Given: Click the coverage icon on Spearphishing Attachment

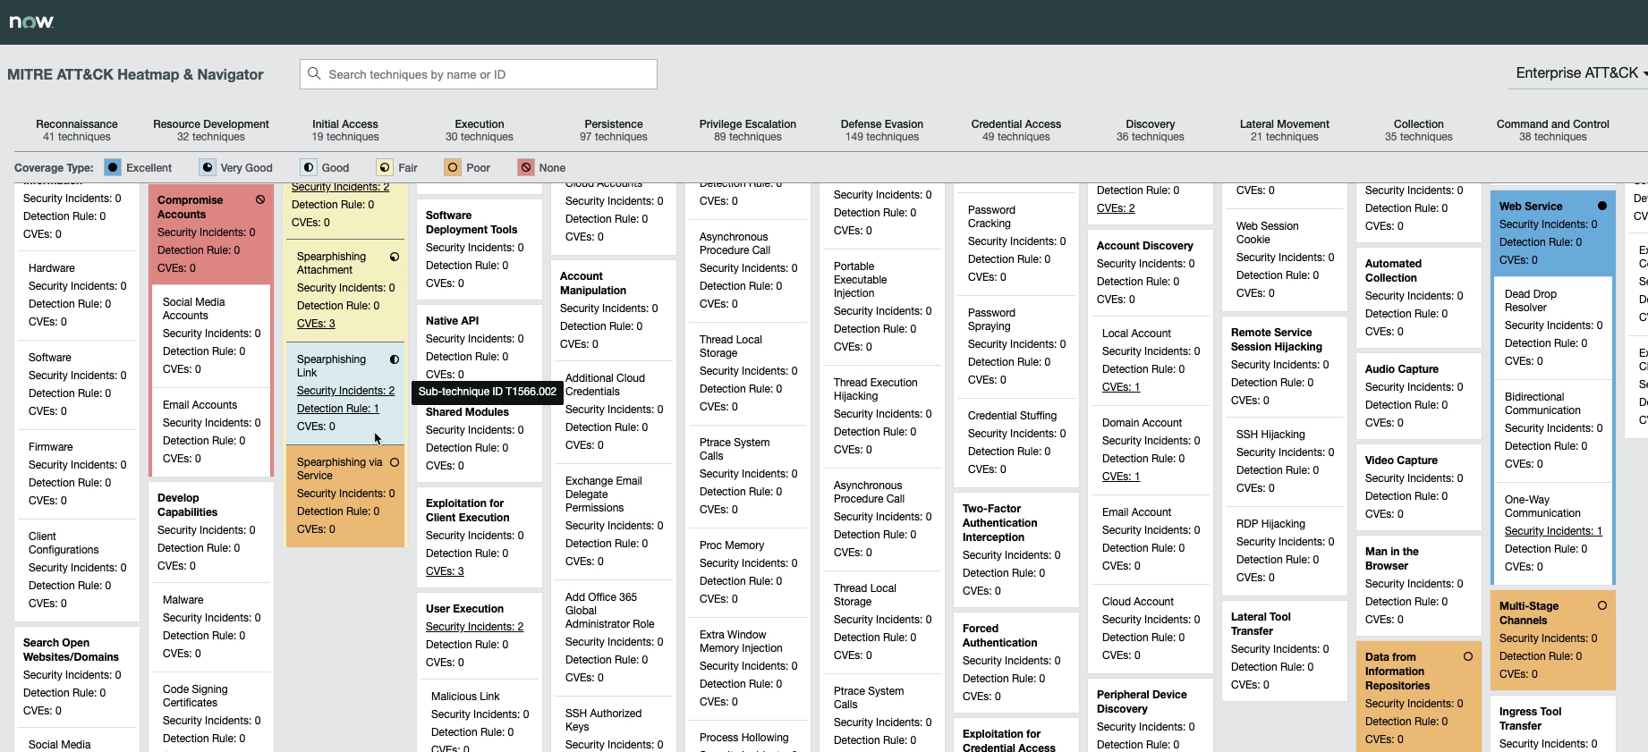Looking at the screenshot, I should point(395,257).
